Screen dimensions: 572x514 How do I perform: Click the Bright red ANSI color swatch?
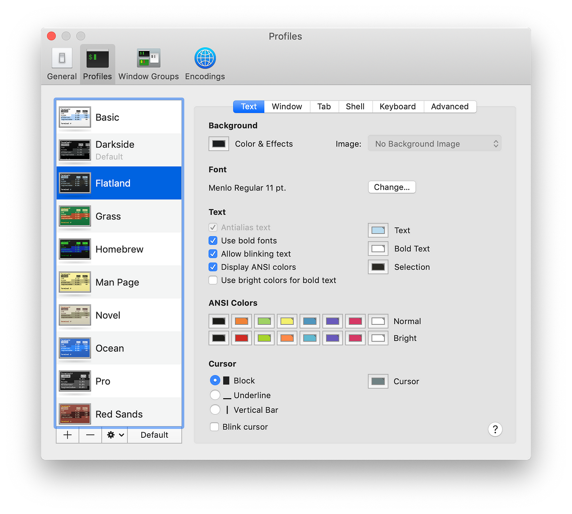coord(241,338)
